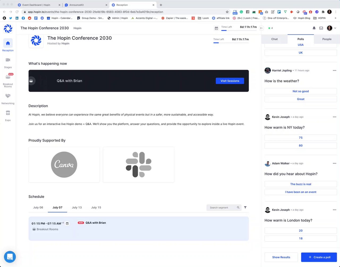Click Show Results button
This screenshot has height=267, width=340.
click(281, 257)
